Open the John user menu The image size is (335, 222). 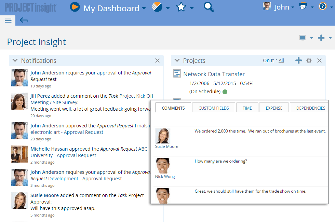point(284,7)
